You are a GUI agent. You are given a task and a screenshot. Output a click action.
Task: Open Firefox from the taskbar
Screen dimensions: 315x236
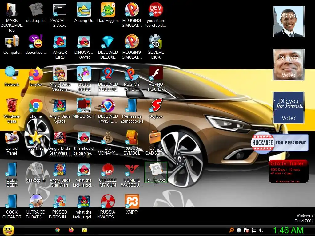pos(71,230)
